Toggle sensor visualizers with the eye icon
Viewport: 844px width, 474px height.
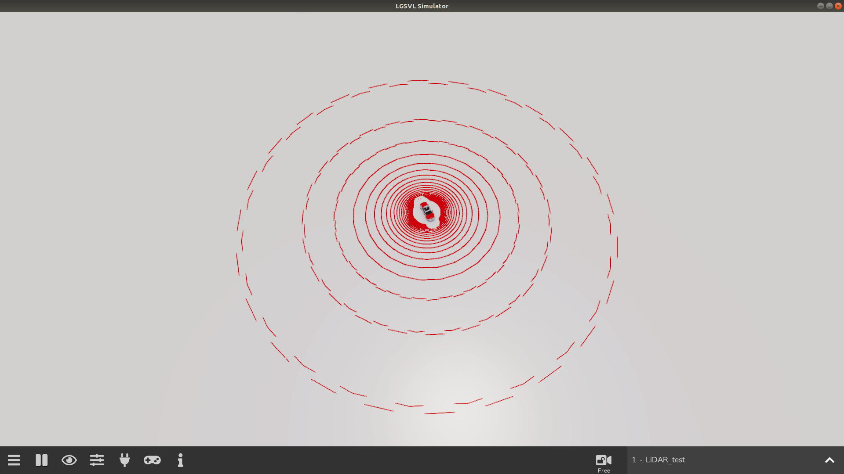pos(69,460)
